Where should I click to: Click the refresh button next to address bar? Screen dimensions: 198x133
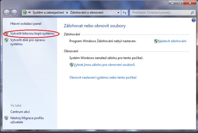click(124, 13)
